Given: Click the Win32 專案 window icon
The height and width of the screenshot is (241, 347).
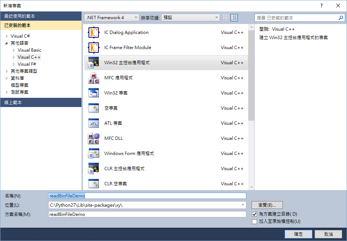Looking at the screenshot, I should (94, 93).
